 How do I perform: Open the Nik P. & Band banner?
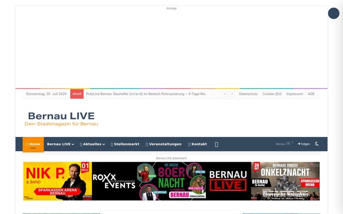pyautogui.click(x=58, y=181)
